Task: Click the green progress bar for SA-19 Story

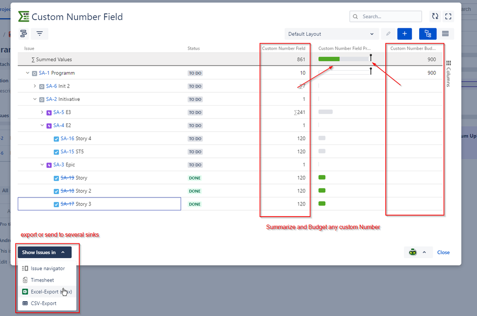Action: click(x=322, y=177)
